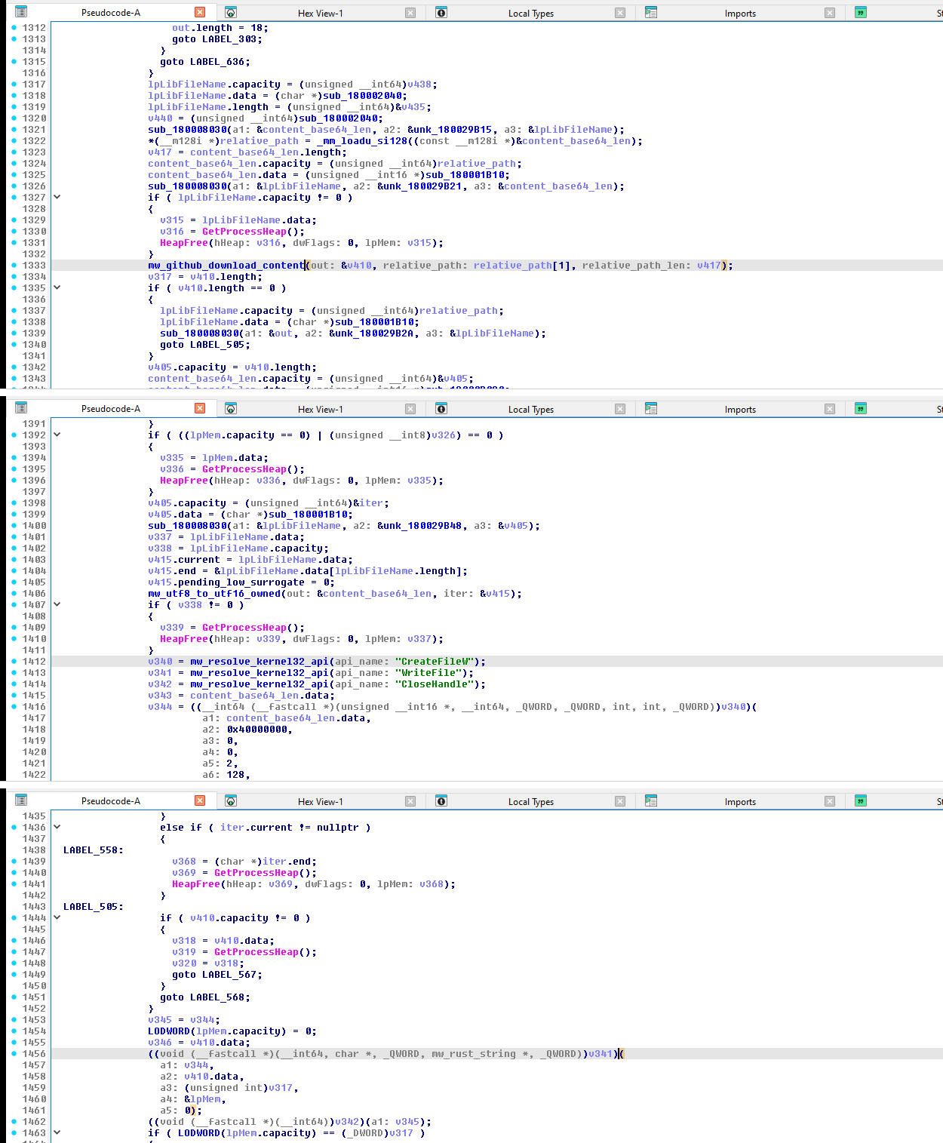
Task: Click the Hex View-1 tab icon in the topmost pane
Action: [x=231, y=12]
